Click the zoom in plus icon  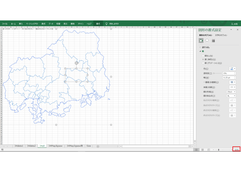pyautogui.click(x=232, y=150)
